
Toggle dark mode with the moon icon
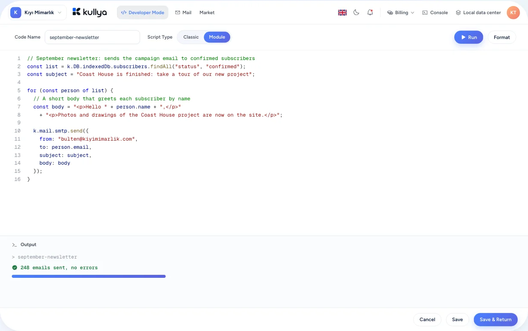pos(356,12)
